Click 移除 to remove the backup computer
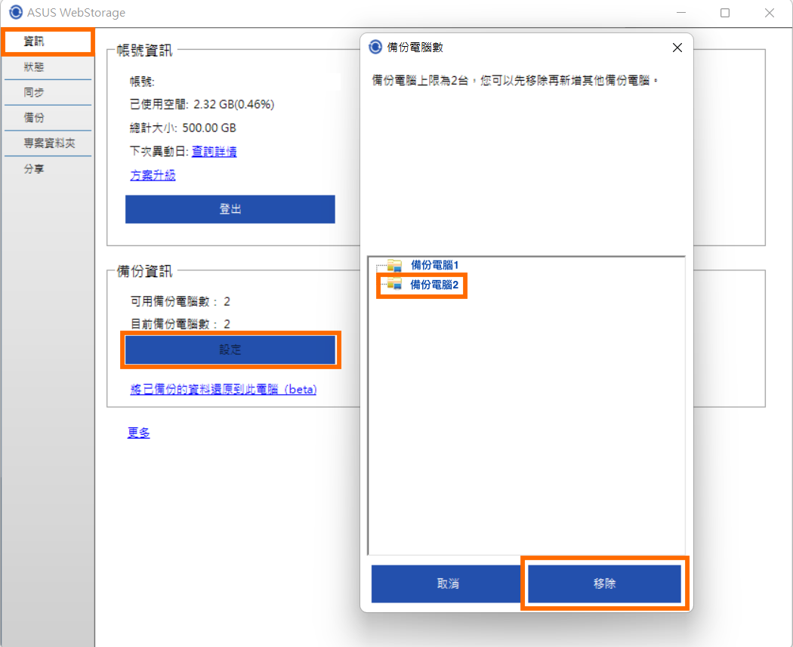 [x=604, y=584]
